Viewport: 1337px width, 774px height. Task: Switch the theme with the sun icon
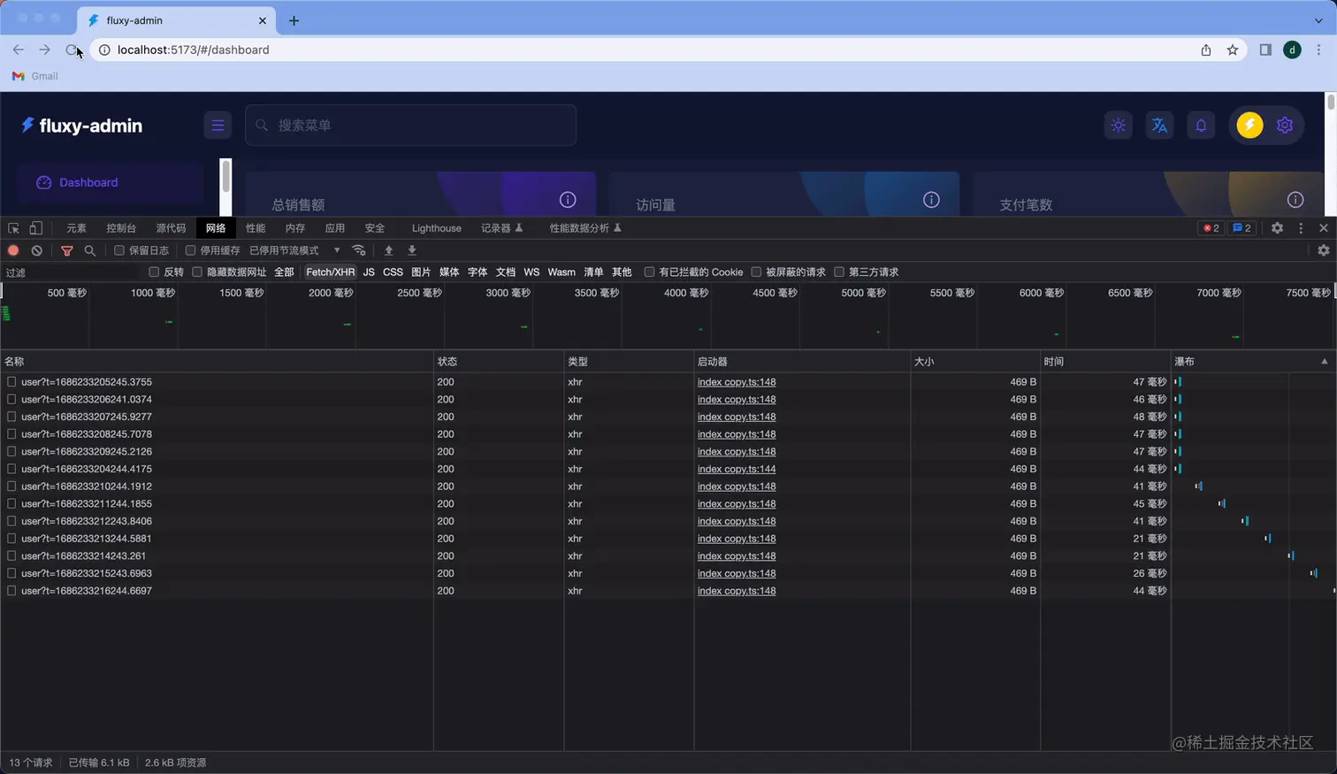(1119, 125)
